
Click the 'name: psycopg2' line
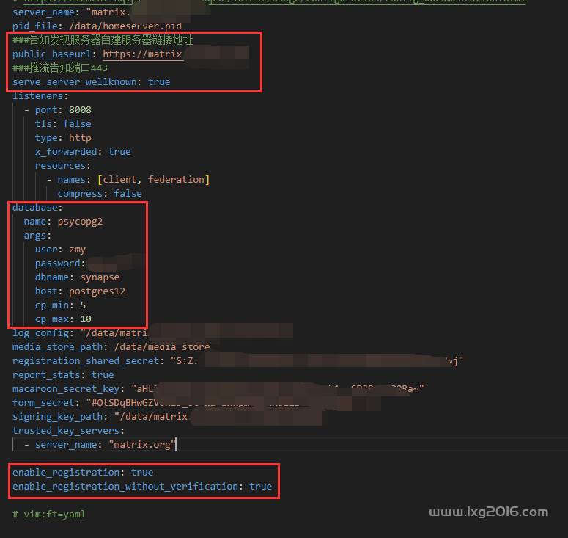[x=63, y=222]
